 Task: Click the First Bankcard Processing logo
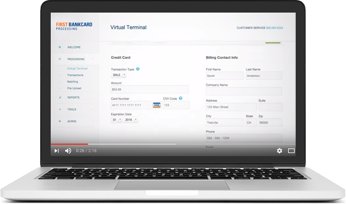pyautogui.click(x=74, y=26)
